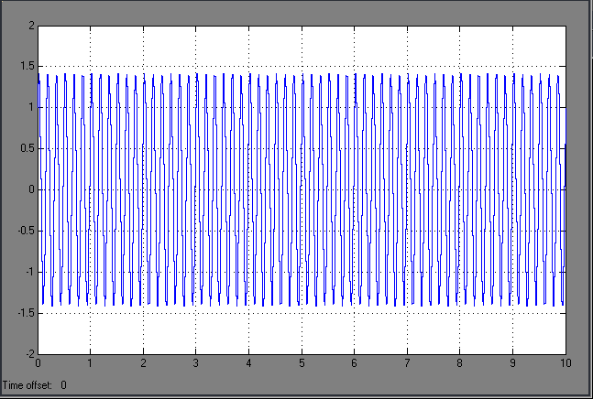The height and width of the screenshot is (399, 593).
Task: Click the y-axis tick label -0.5
Action: [26, 231]
